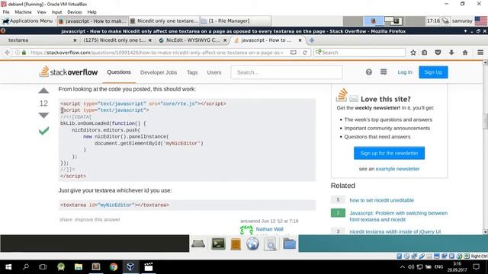Click share link under answer

coord(66,219)
